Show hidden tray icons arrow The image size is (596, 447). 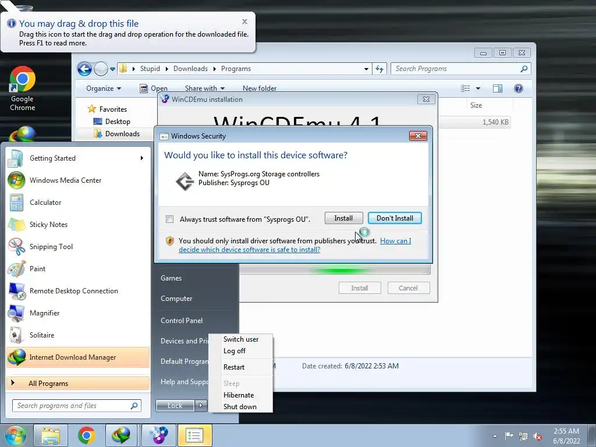[495, 436]
